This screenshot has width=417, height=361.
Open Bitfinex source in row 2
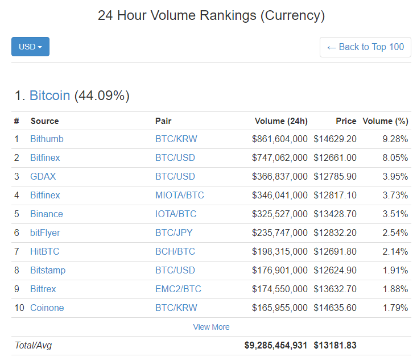coord(45,157)
